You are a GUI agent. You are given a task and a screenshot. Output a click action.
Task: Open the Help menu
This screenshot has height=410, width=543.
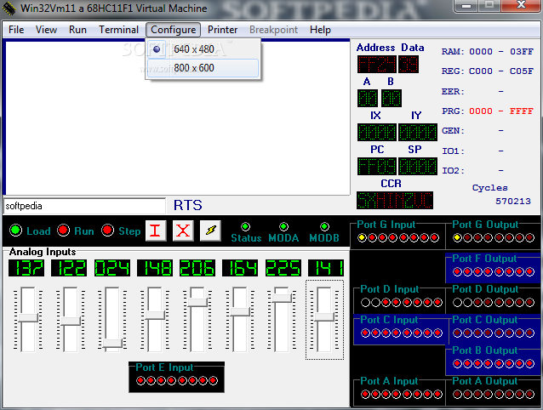tap(320, 30)
